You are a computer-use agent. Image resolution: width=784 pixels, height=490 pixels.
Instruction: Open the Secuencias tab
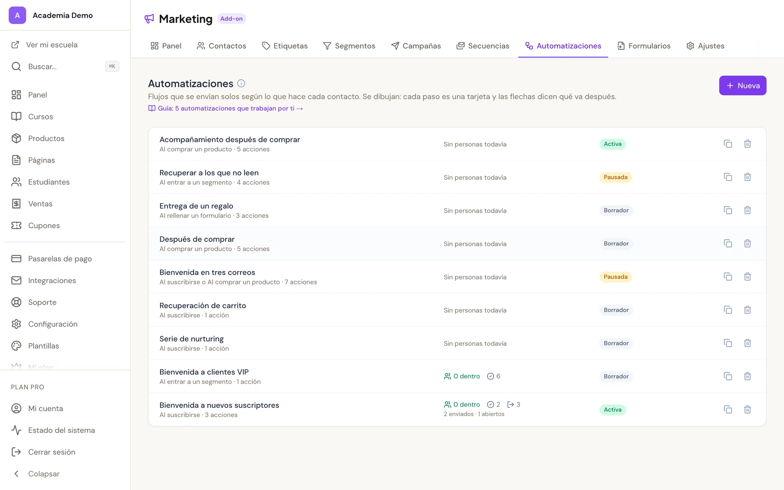[x=483, y=46]
